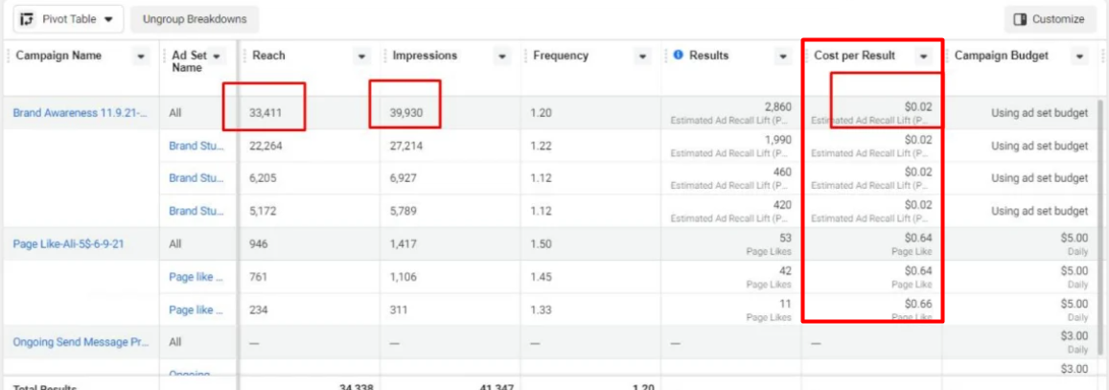The width and height of the screenshot is (1109, 390).
Task: Expand the Impressions column dropdown arrow
Action: point(502,57)
